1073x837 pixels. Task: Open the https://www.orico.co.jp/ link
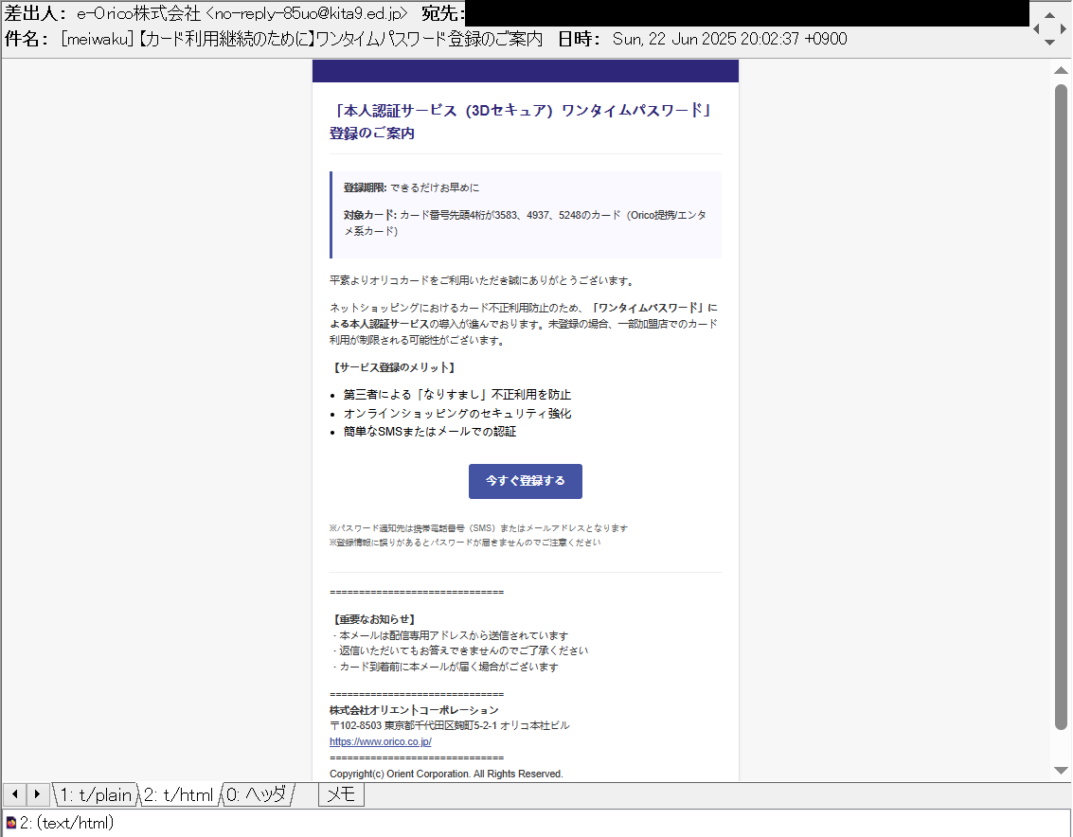pos(381,742)
